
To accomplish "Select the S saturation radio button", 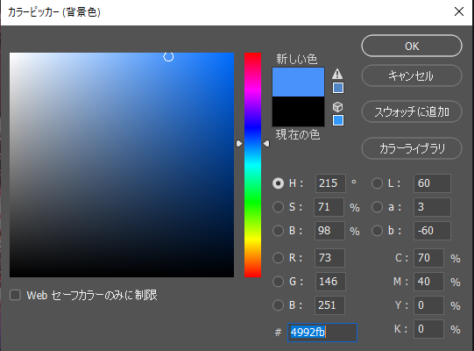I will (278, 207).
